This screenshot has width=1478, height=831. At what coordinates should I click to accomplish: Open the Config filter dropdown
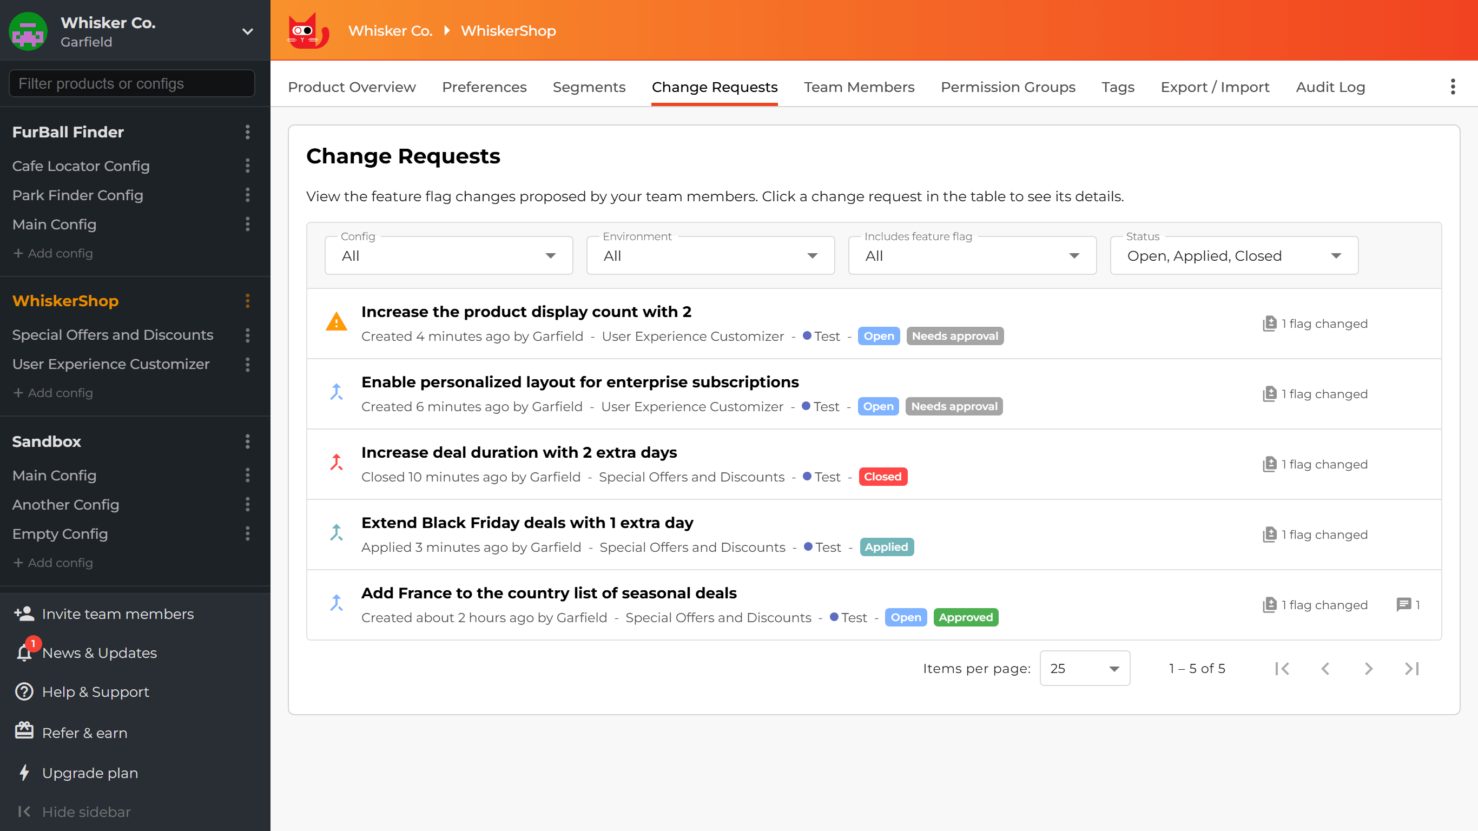click(x=448, y=255)
